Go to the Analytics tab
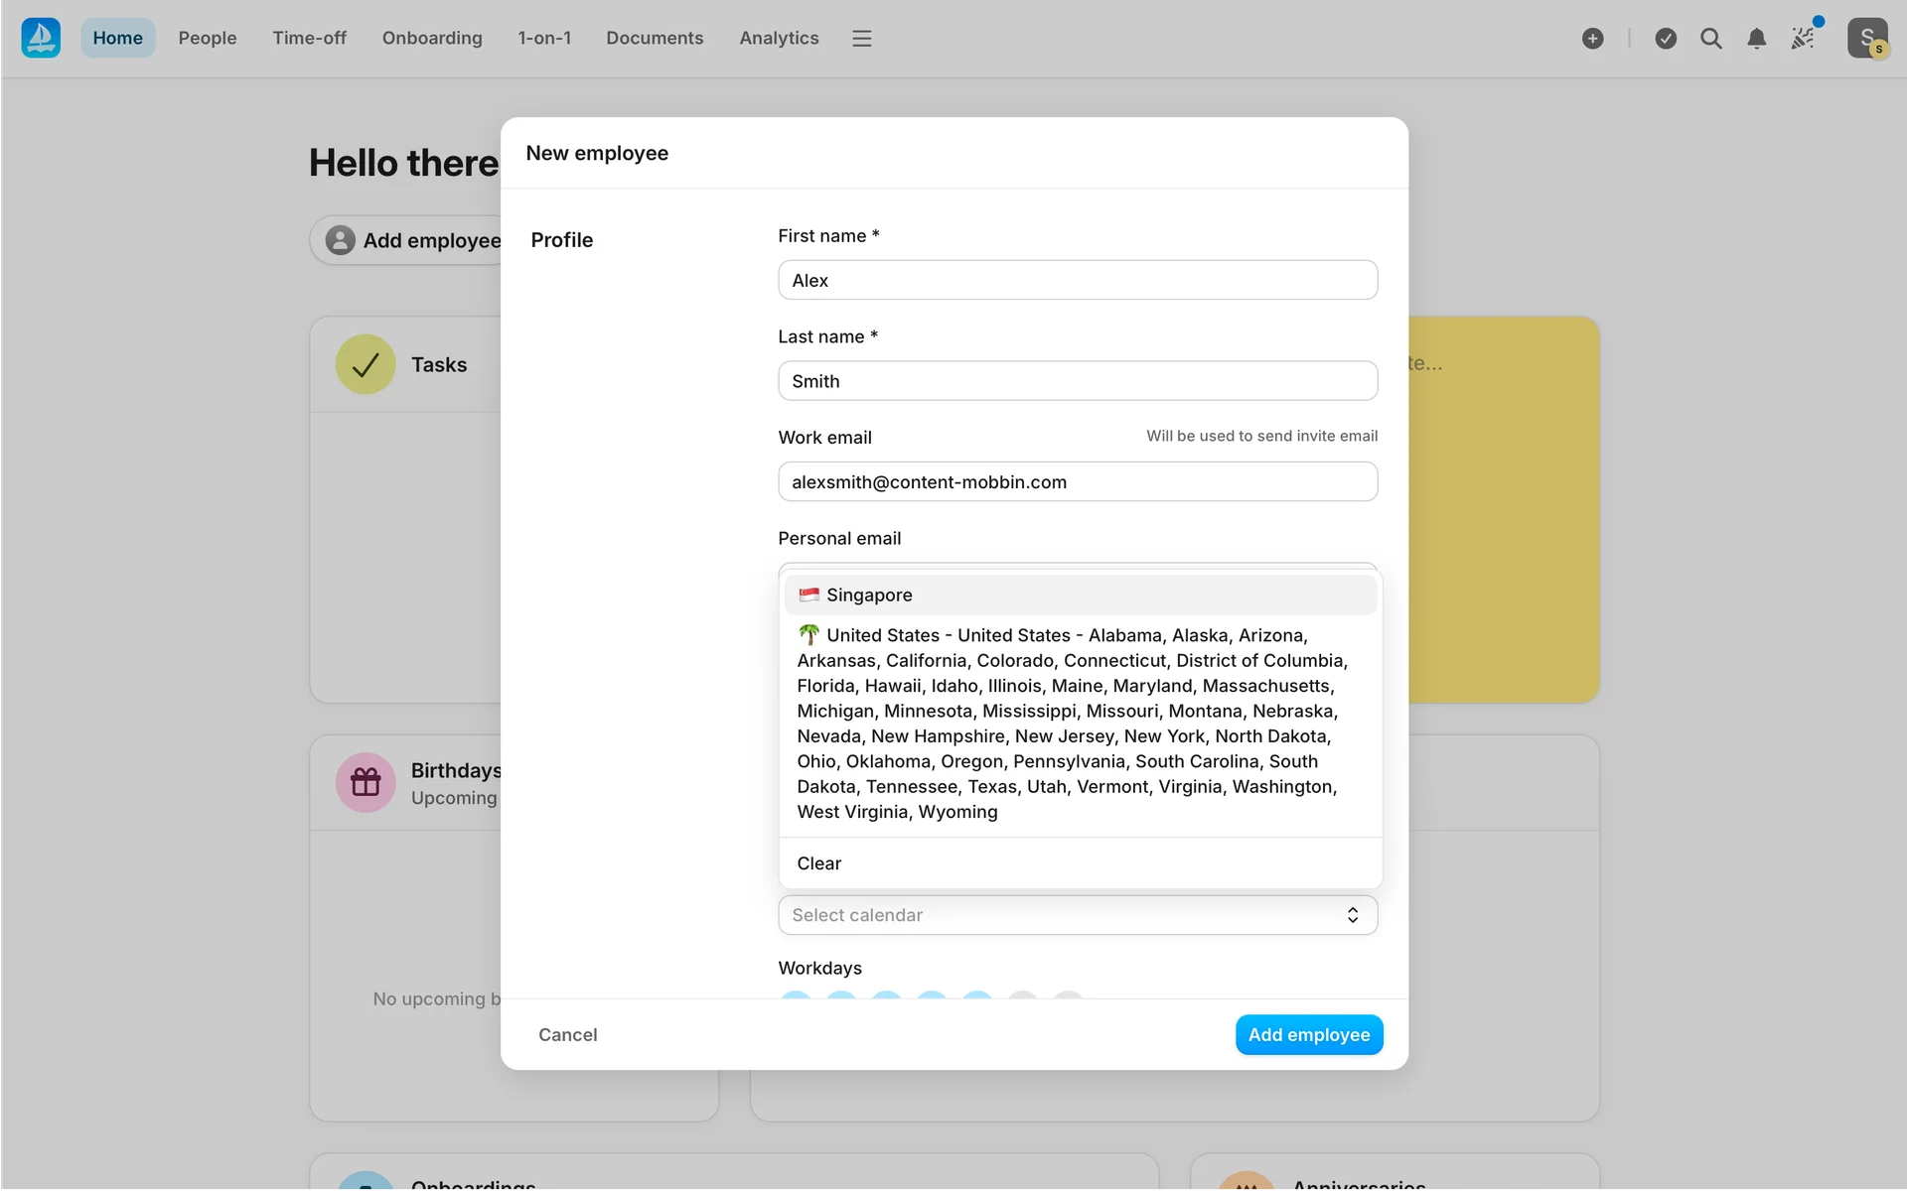Screen dimensions: 1907x1191 pyautogui.click(x=779, y=38)
